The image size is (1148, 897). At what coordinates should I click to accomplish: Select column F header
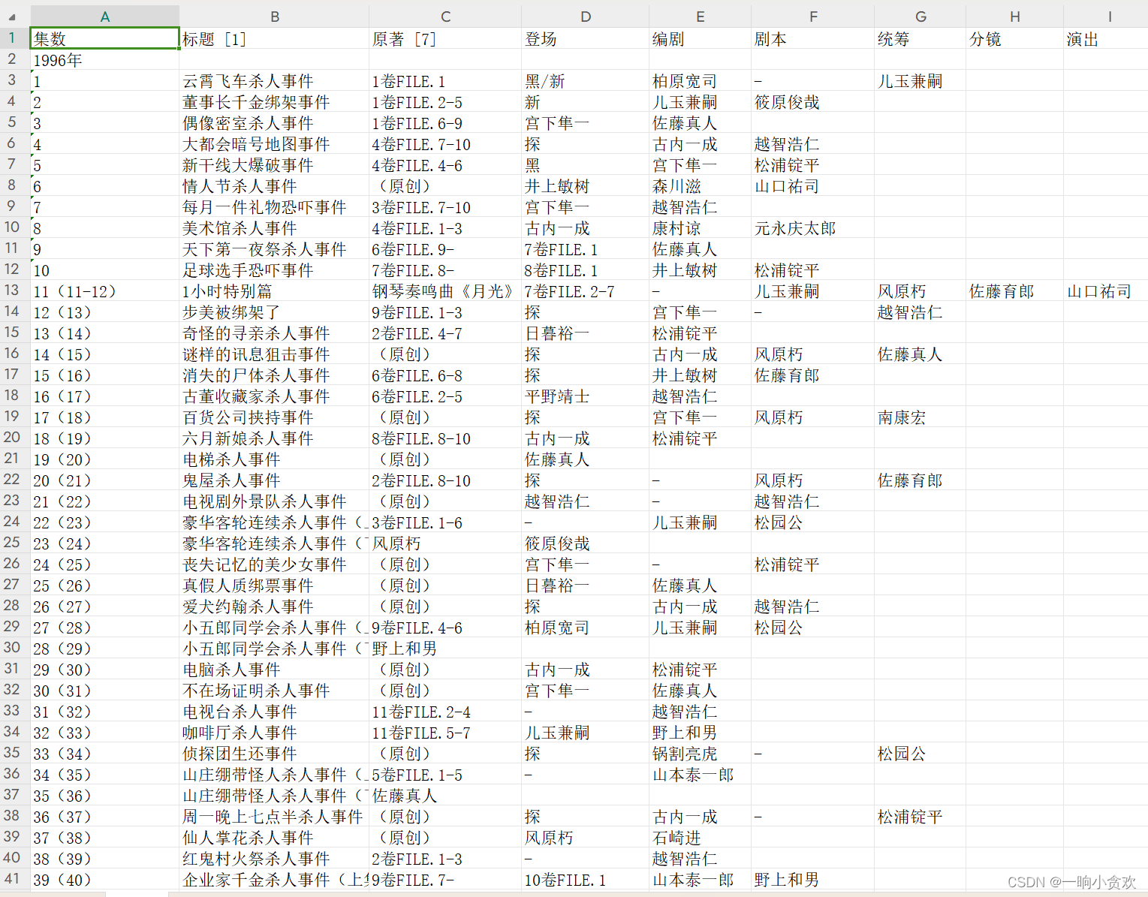813,16
